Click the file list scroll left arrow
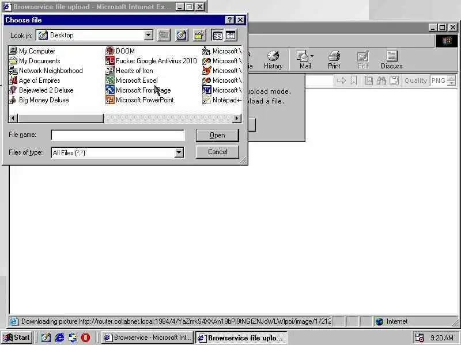 tap(13, 118)
